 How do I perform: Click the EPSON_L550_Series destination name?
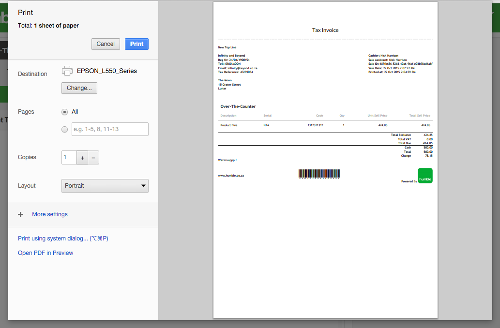(x=107, y=71)
